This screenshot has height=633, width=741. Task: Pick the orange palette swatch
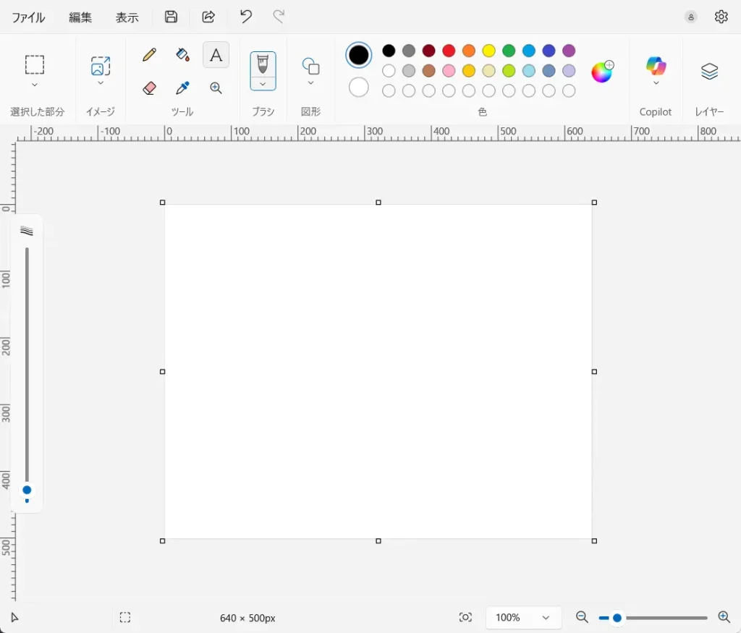(469, 51)
